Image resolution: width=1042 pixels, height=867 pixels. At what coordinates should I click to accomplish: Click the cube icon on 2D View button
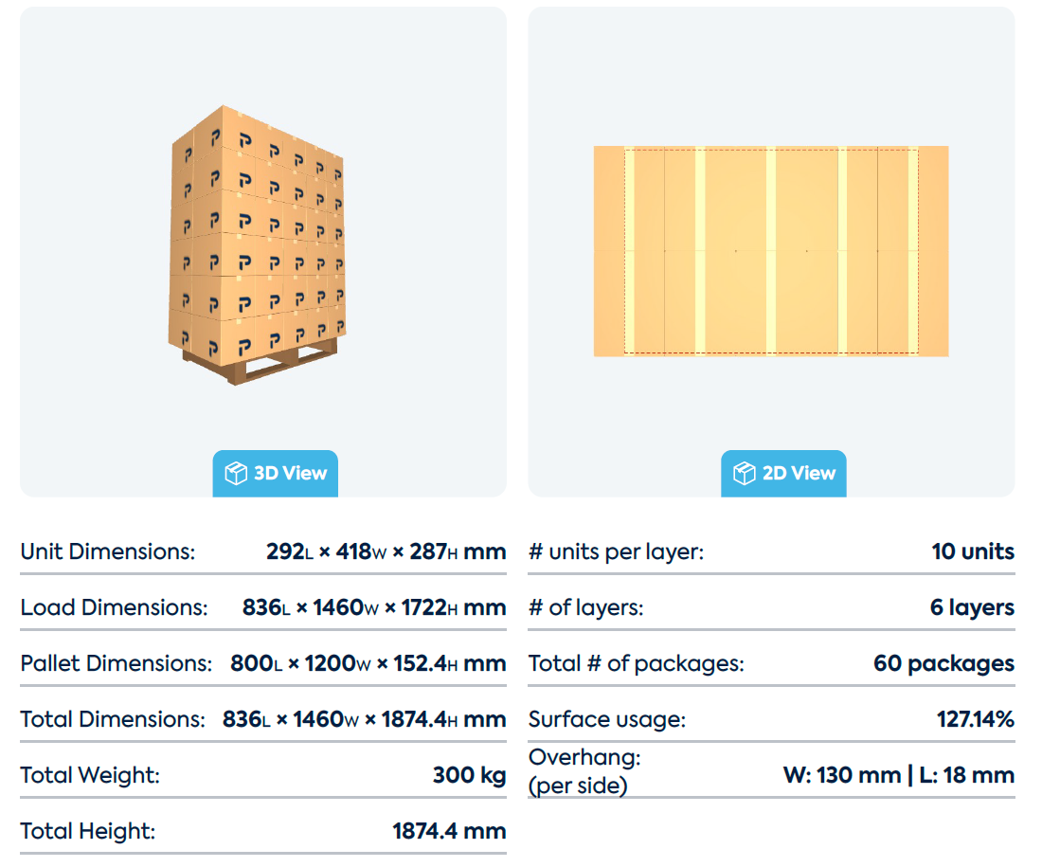coord(745,473)
